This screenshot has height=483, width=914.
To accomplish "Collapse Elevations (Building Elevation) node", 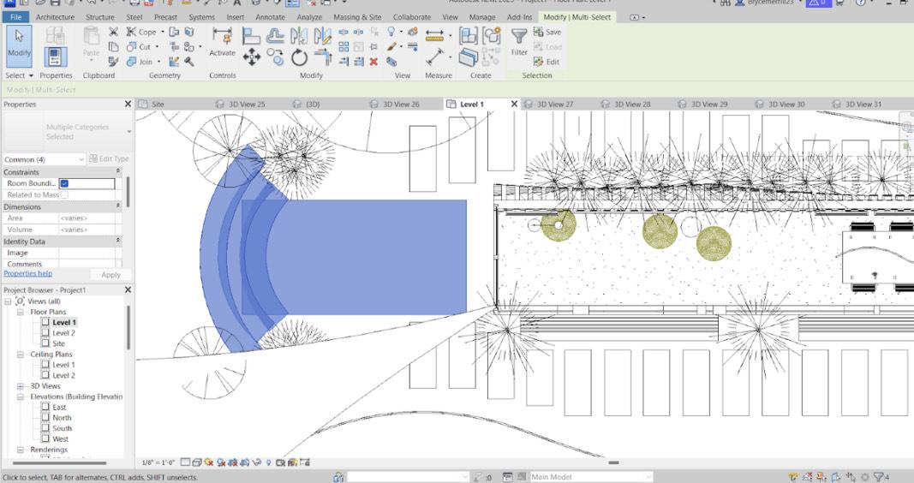I will (x=21, y=397).
